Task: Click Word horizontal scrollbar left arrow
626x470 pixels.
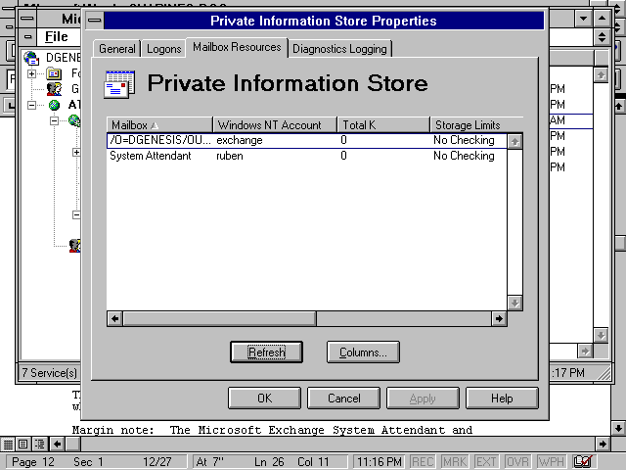Action: click(x=57, y=444)
